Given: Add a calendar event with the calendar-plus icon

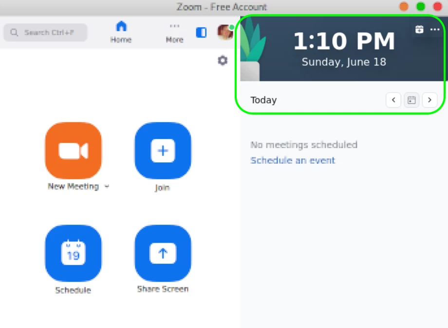Looking at the screenshot, I should click(x=419, y=29).
